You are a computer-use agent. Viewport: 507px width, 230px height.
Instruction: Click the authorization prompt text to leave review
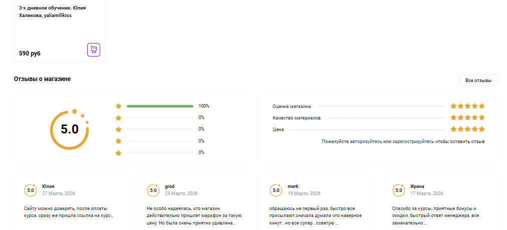point(403,141)
